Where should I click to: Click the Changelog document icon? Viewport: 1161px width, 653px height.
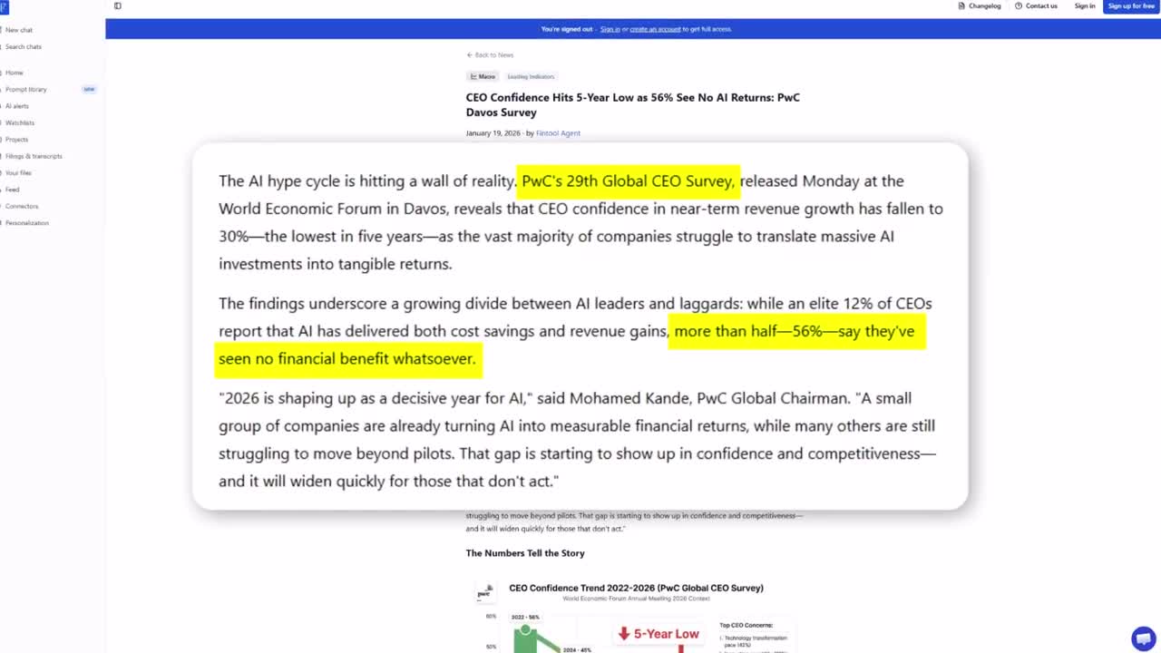click(x=961, y=6)
